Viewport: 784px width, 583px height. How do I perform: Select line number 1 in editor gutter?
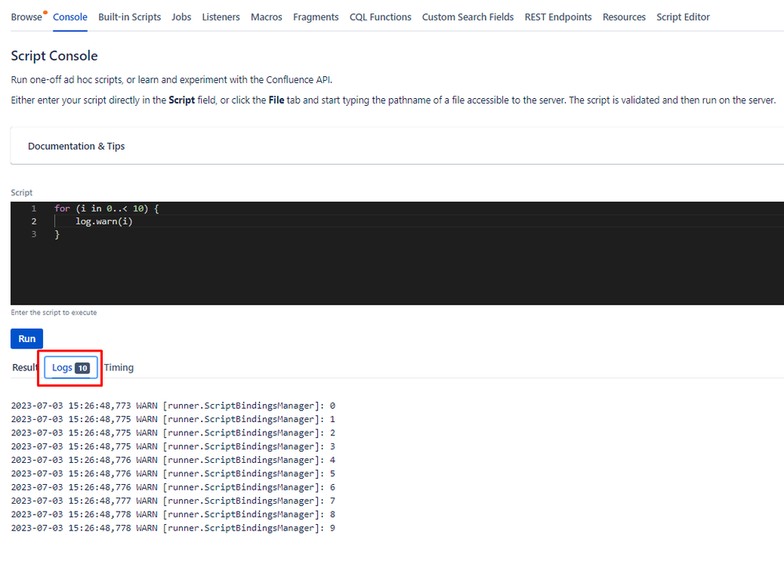[34, 209]
